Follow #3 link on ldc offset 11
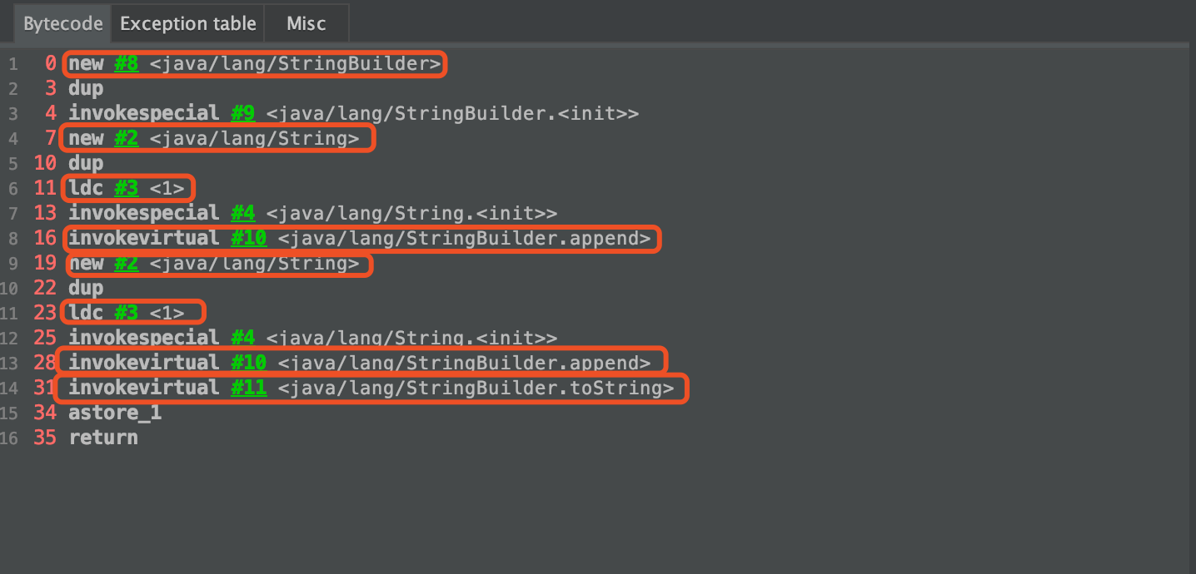The width and height of the screenshot is (1196, 574). (x=127, y=188)
